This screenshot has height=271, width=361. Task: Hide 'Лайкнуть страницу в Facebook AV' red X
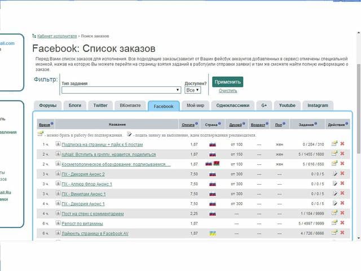pos(342,233)
